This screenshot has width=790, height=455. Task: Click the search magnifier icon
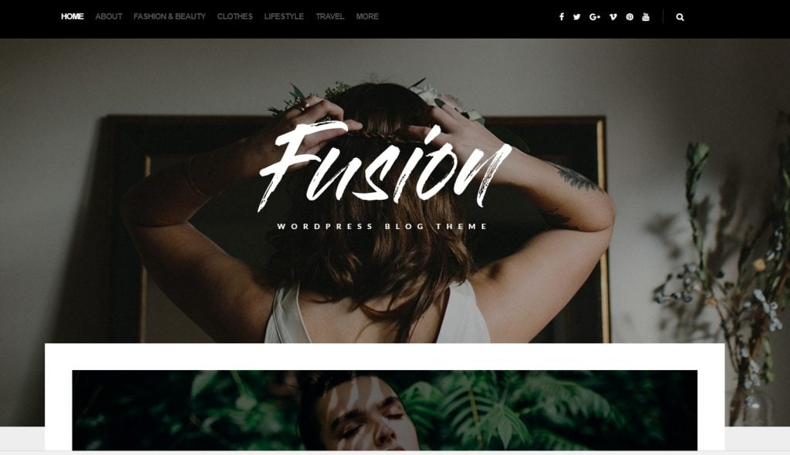tap(680, 17)
